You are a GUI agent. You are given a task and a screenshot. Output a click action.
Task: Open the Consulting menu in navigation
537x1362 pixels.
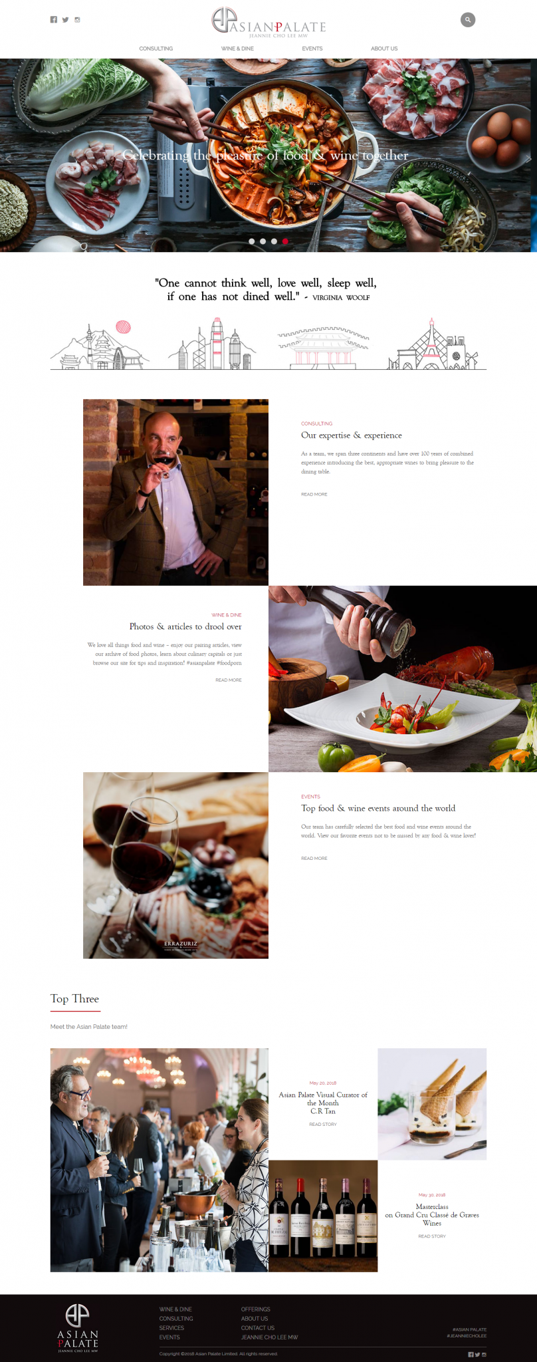point(156,49)
